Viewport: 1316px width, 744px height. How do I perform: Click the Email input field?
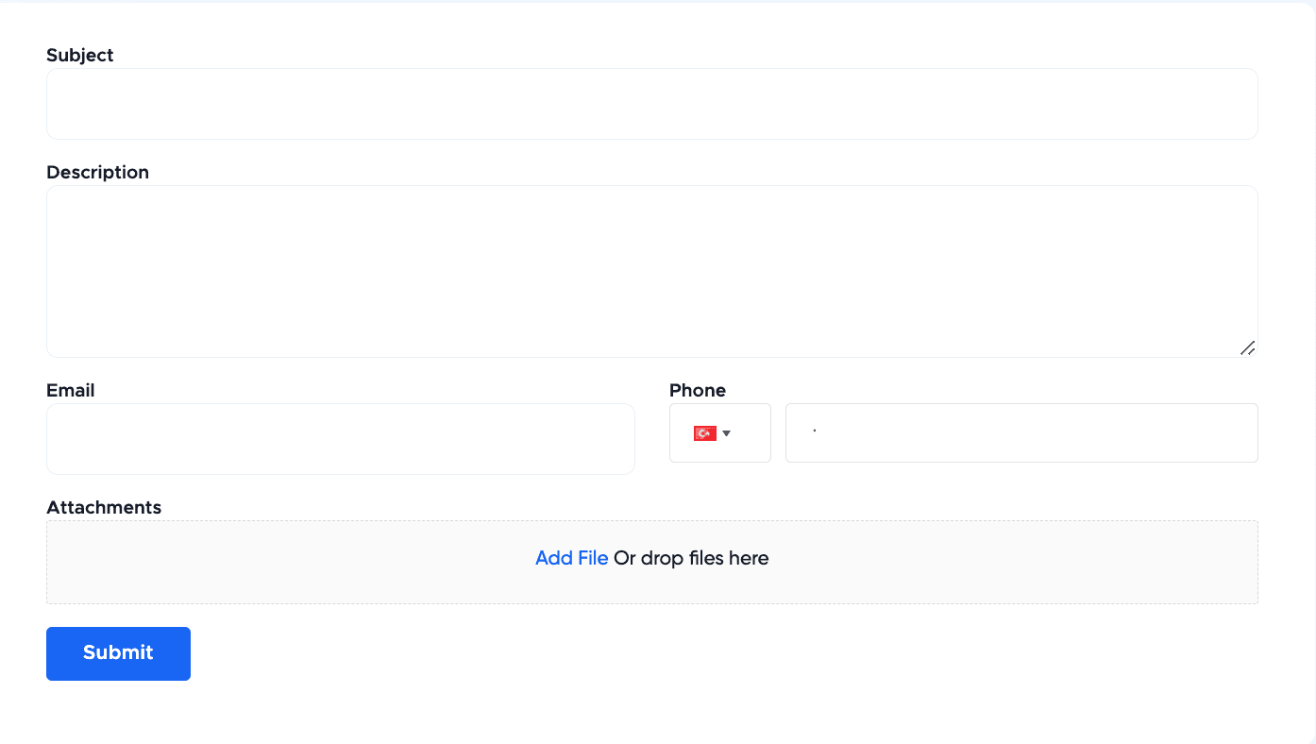coord(340,438)
